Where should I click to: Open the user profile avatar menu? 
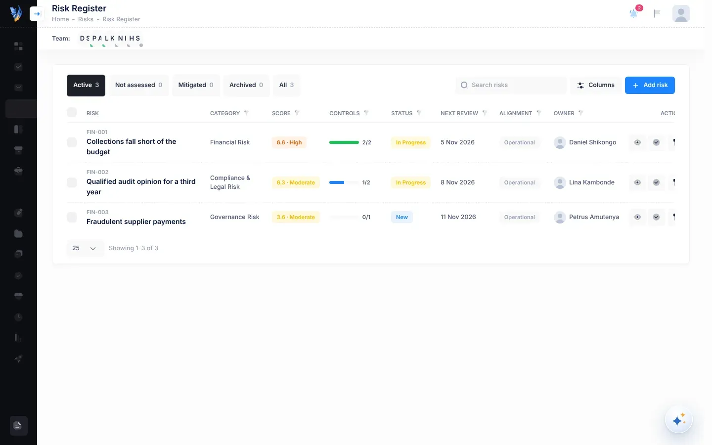pos(681,13)
